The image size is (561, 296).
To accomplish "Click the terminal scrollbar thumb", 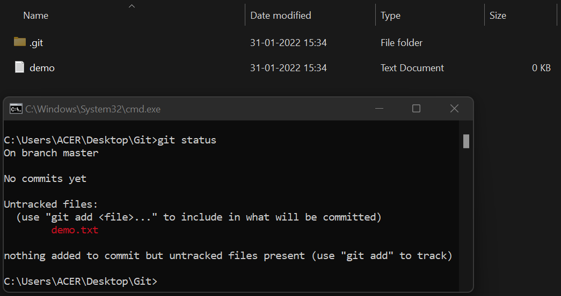I will [466, 141].
